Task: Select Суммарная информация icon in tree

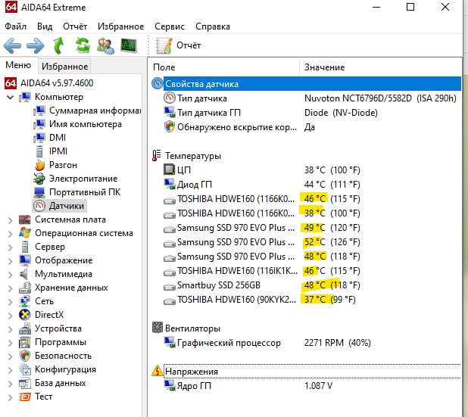Action: 39,110
